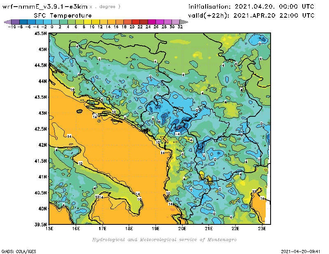Click the '19E' longitude label
This screenshot has height=254, width=329.
click(155, 229)
